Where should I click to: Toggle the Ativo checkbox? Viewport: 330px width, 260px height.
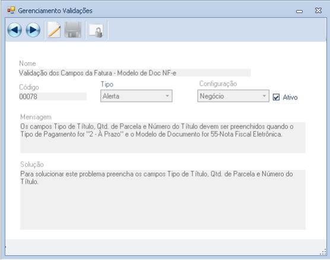276,97
